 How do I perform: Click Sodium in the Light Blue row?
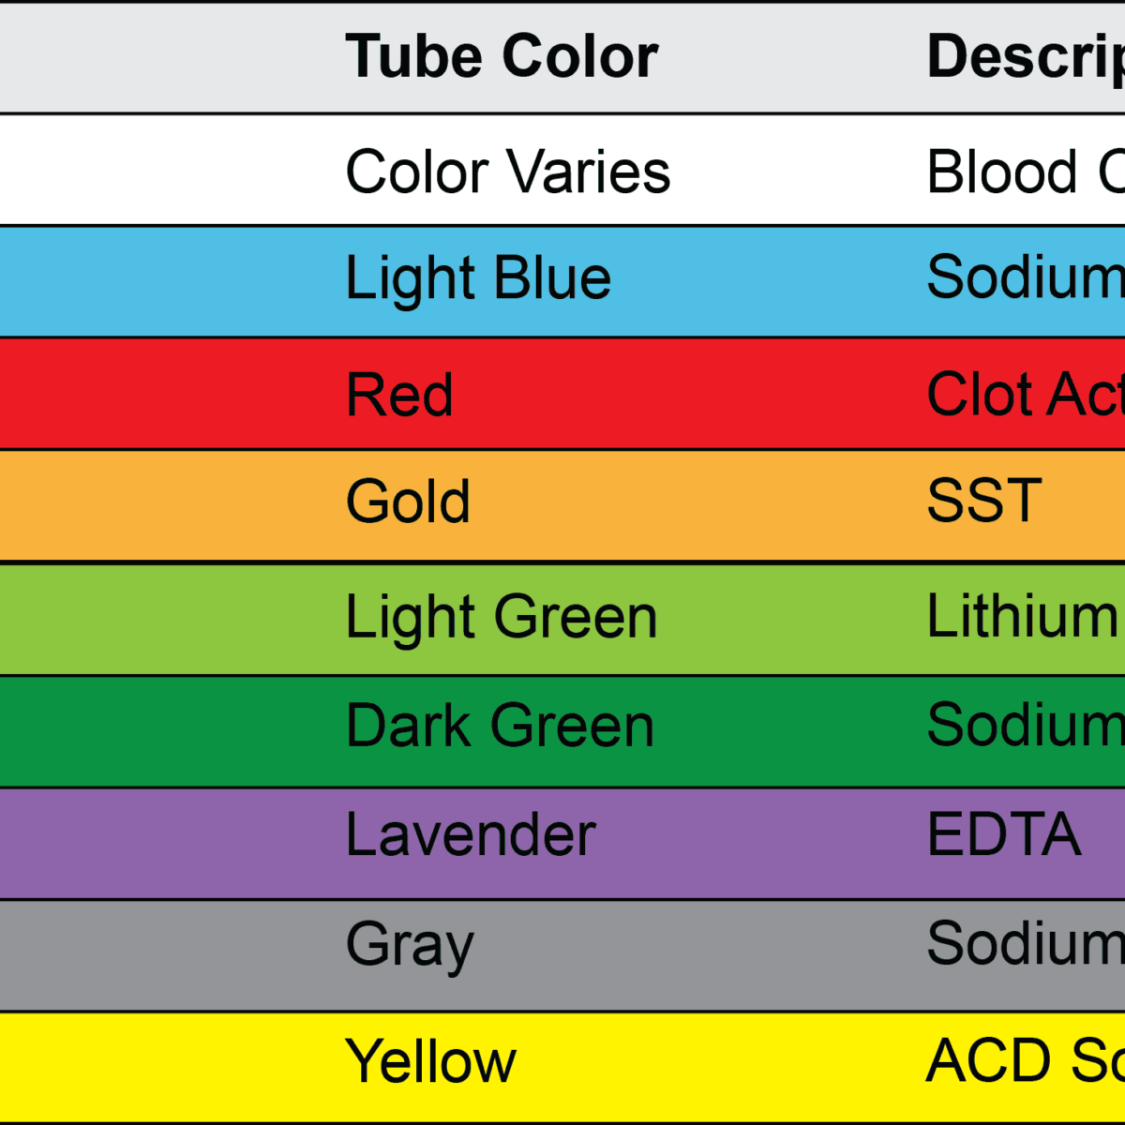point(1025,277)
